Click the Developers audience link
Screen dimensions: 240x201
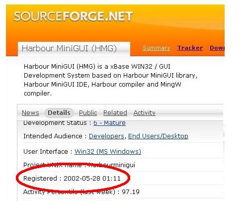(x=106, y=136)
